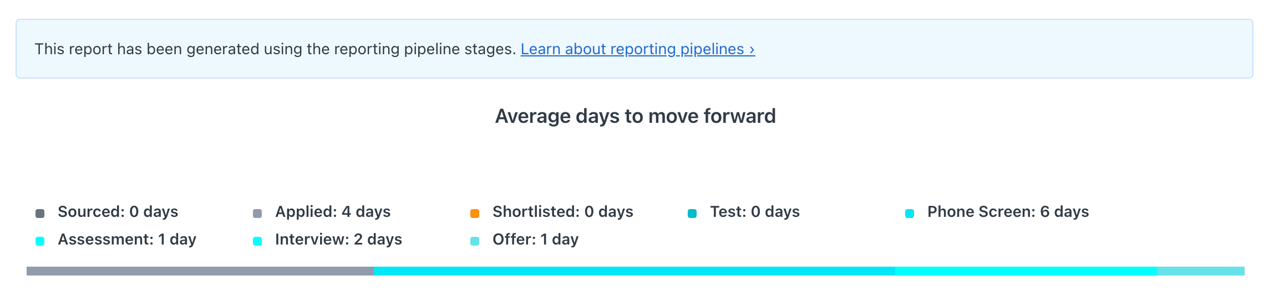Select the Assessment: 1 day legend entry

[x=127, y=240]
